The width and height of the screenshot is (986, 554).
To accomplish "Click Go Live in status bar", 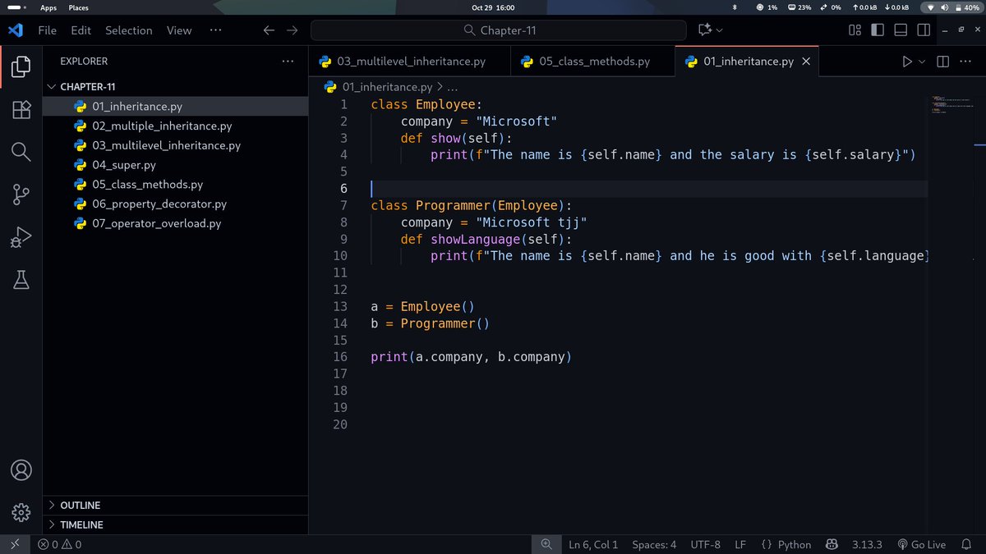I will tap(921, 544).
